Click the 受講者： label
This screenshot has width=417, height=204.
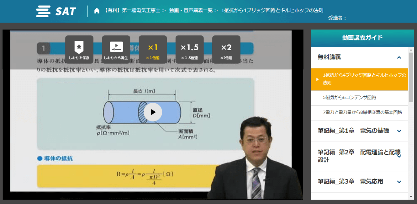click(x=337, y=18)
